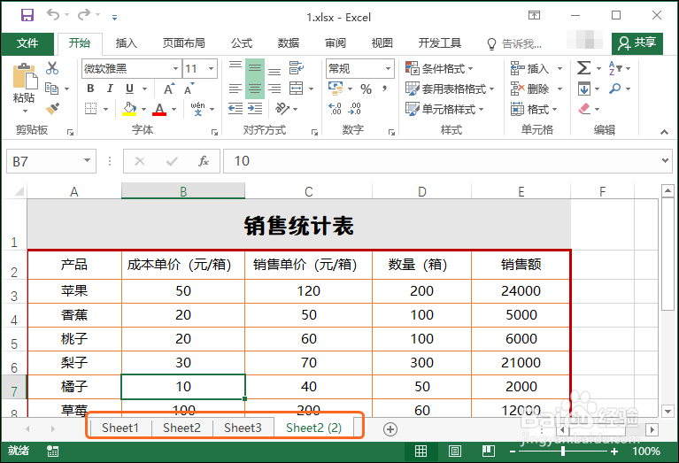Image resolution: width=679 pixels, height=463 pixels.
Task: Select the Sheet1 worksheet tab
Action: [x=120, y=428]
